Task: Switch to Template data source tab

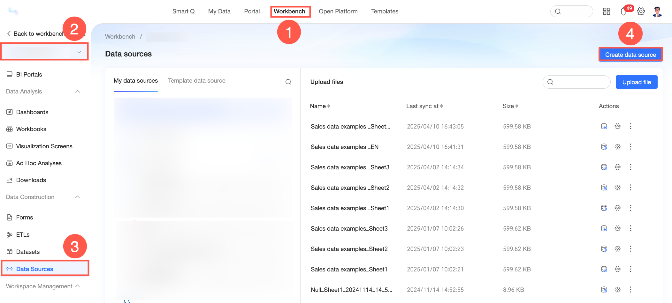Action: coord(197,81)
